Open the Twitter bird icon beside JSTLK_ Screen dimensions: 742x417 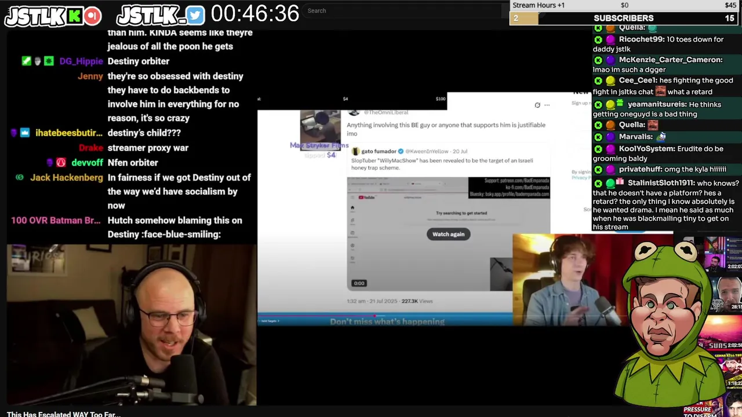click(x=195, y=16)
